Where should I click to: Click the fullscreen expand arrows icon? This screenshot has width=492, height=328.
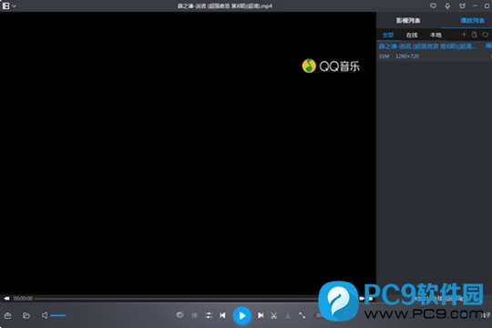302,315
